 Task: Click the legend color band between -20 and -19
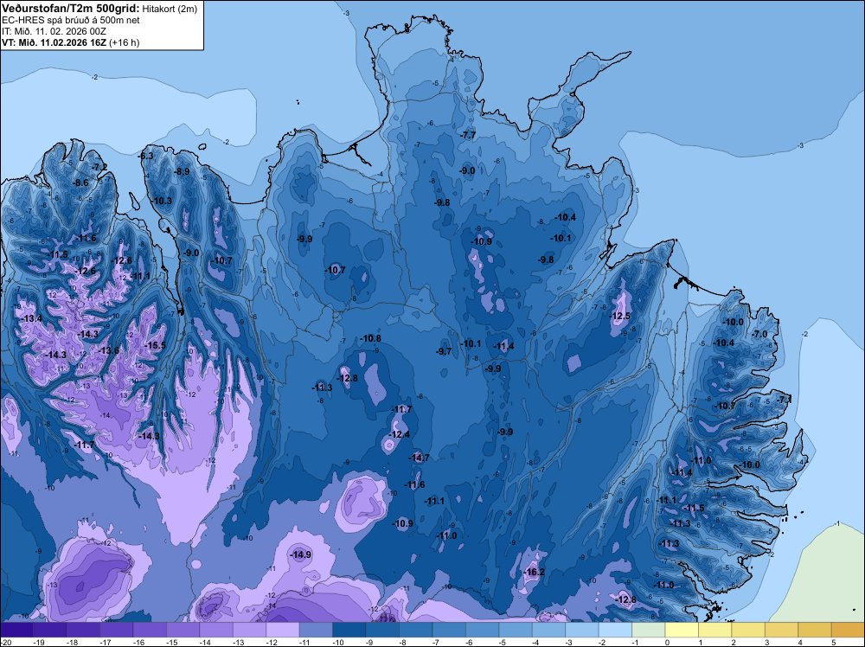[x=16, y=630]
